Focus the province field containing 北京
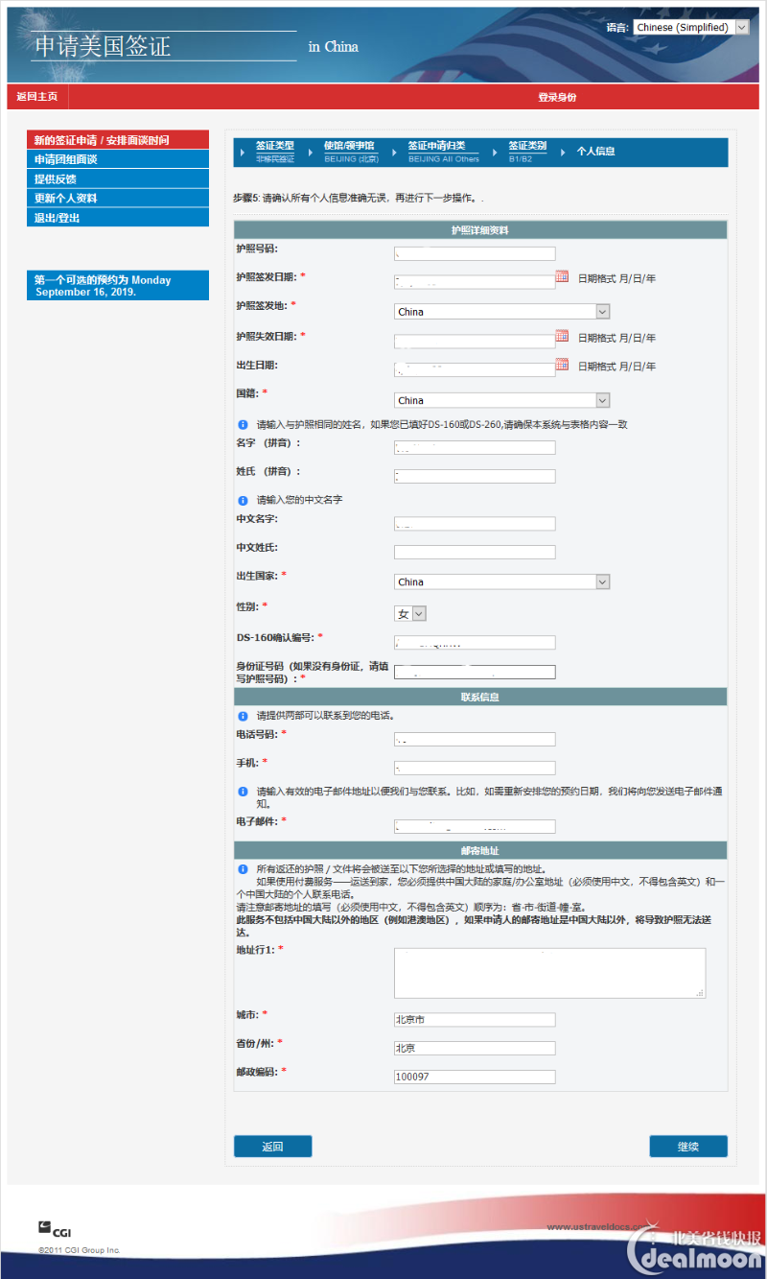The image size is (767, 1279). click(475, 1048)
